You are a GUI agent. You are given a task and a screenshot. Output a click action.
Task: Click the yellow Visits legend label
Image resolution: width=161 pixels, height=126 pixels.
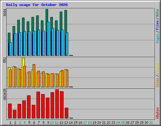[157, 68]
